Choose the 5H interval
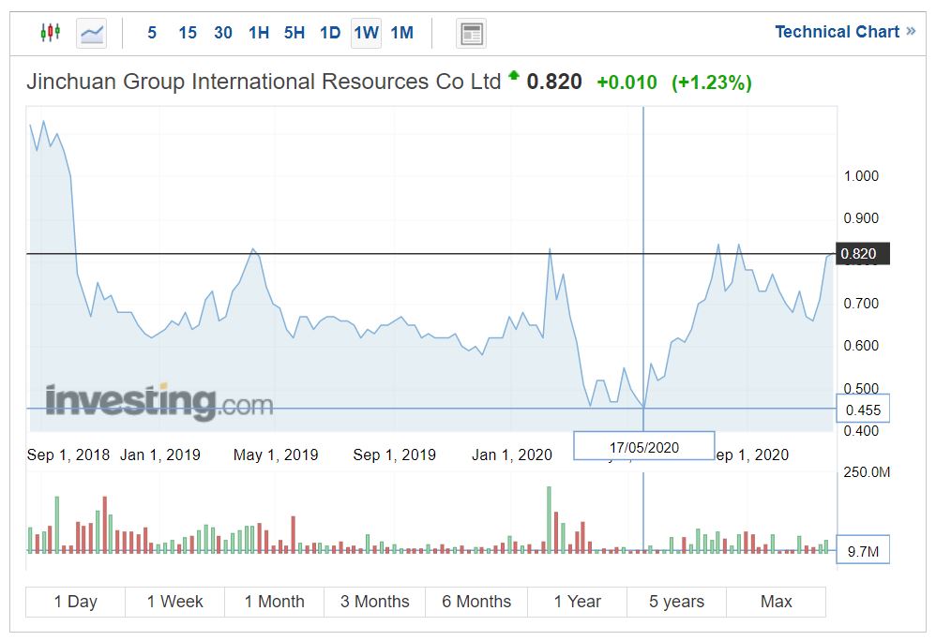 pyautogui.click(x=294, y=33)
